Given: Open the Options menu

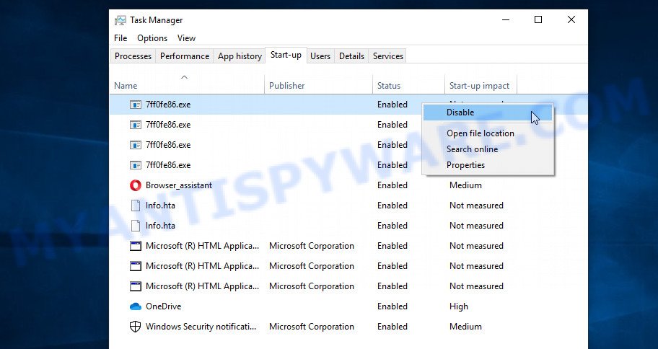Looking at the screenshot, I should coord(152,38).
